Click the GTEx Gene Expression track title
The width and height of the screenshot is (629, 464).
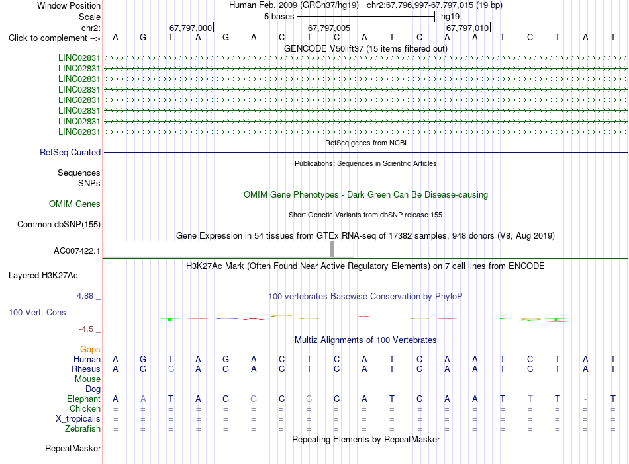(x=365, y=235)
